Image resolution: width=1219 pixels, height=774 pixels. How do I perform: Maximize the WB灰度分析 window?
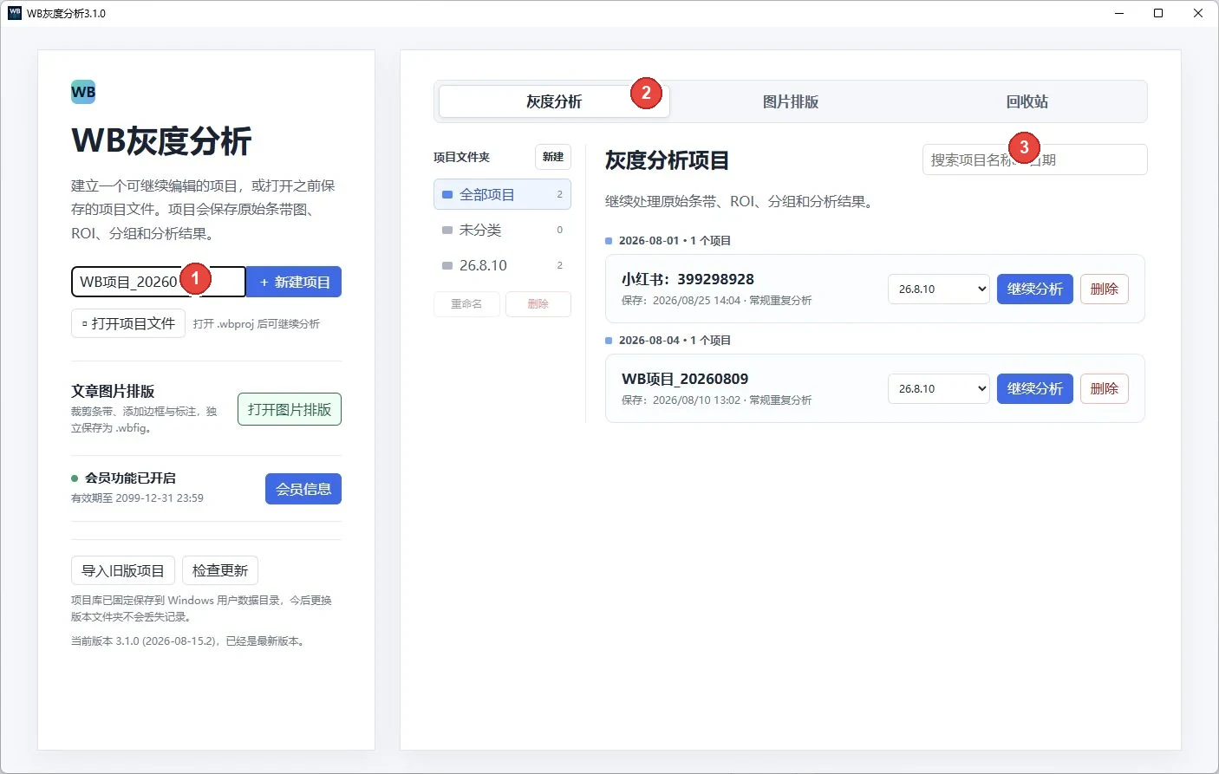[1158, 13]
